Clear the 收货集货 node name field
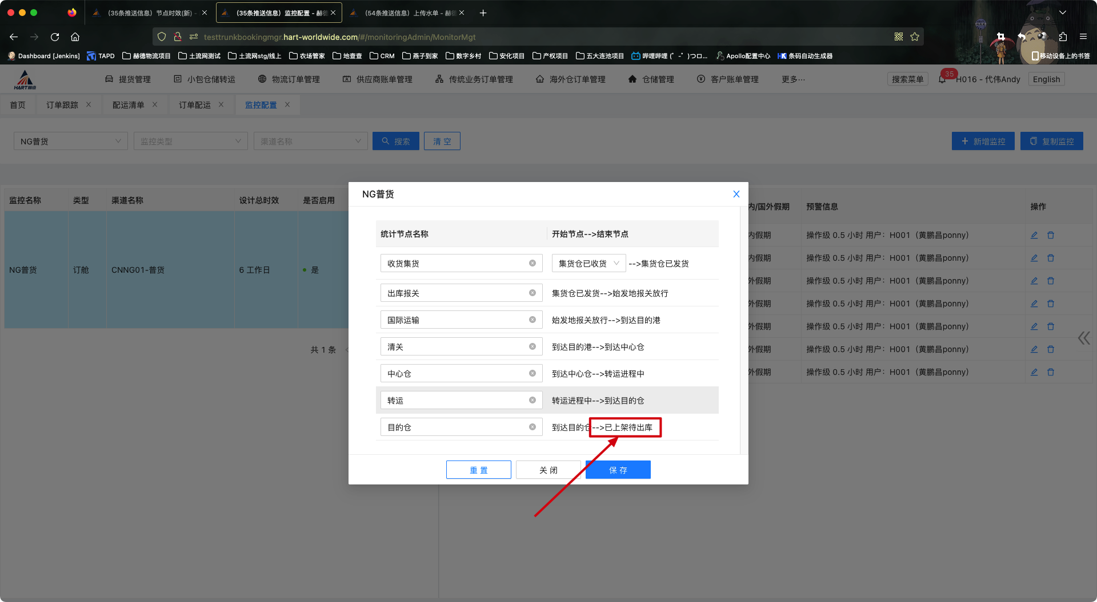This screenshot has width=1097, height=602. tap(532, 263)
